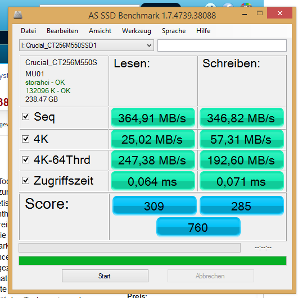Click the 132096 K - OK alignment text

(48, 91)
